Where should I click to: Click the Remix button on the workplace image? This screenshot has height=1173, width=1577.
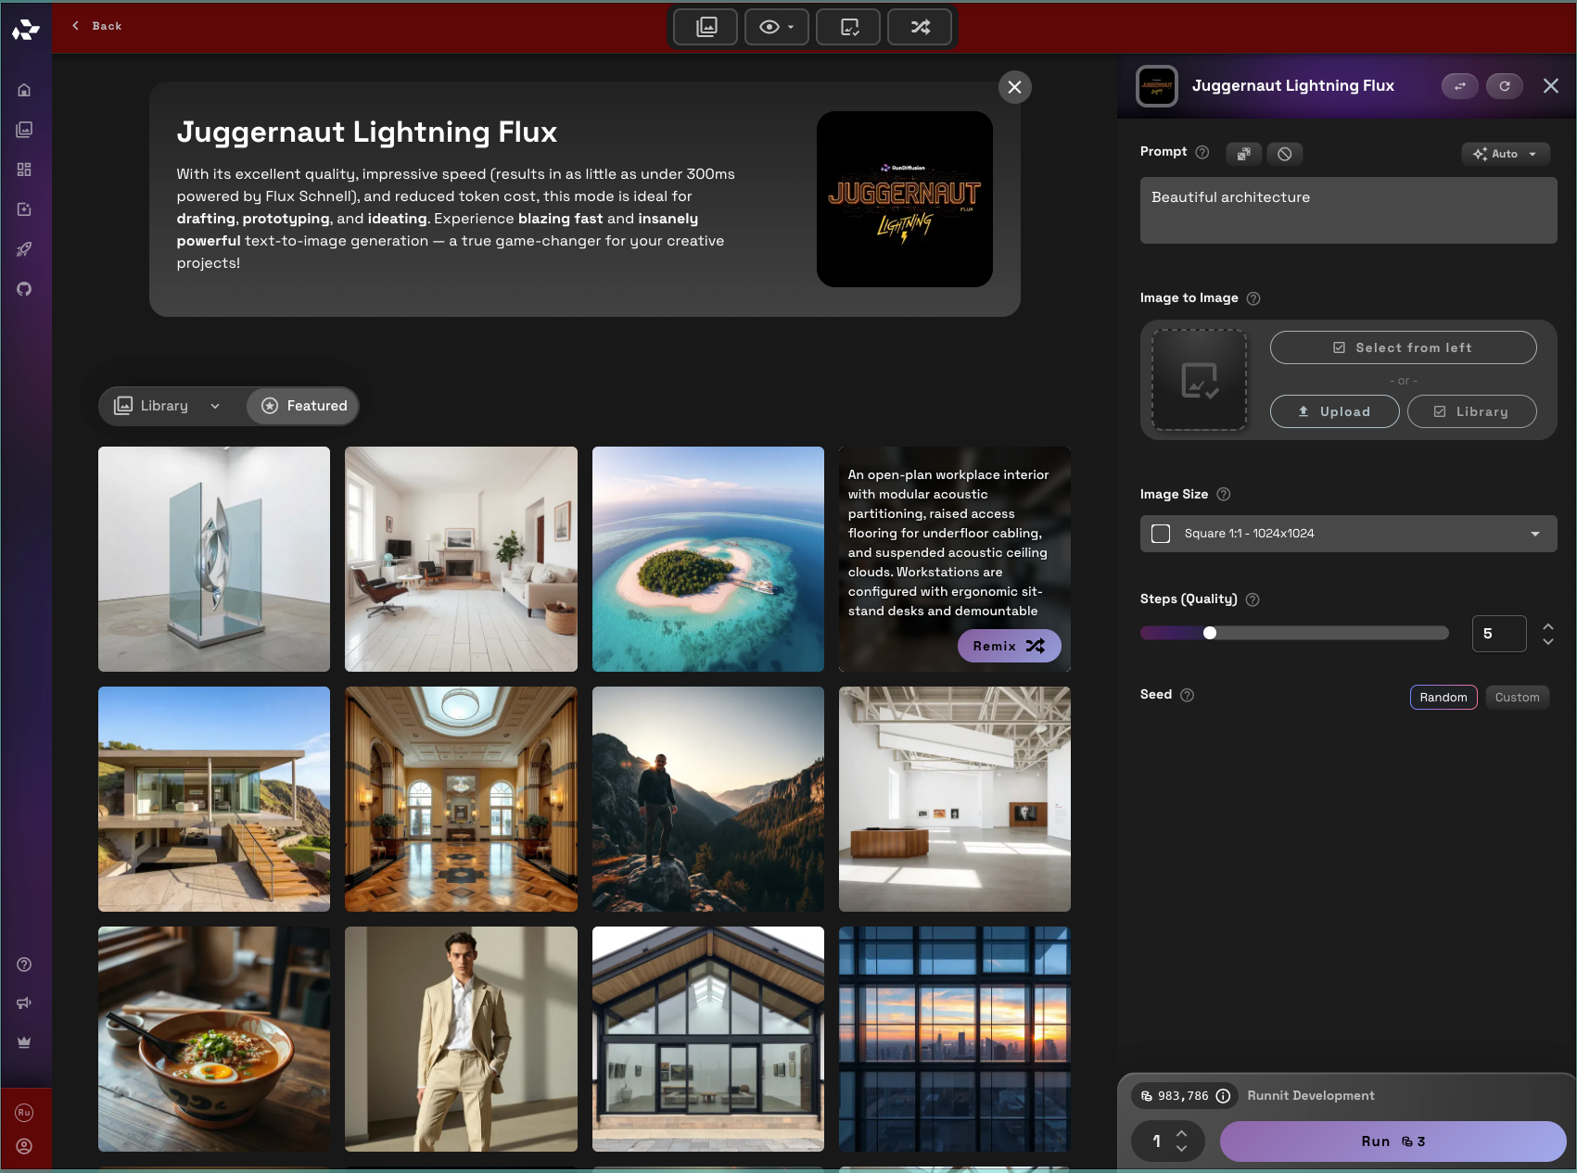coord(1008,646)
